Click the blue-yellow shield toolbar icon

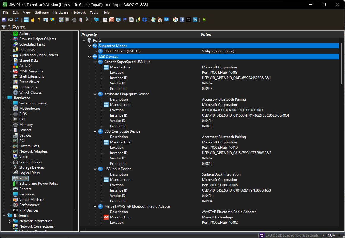[x=52, y=20]
